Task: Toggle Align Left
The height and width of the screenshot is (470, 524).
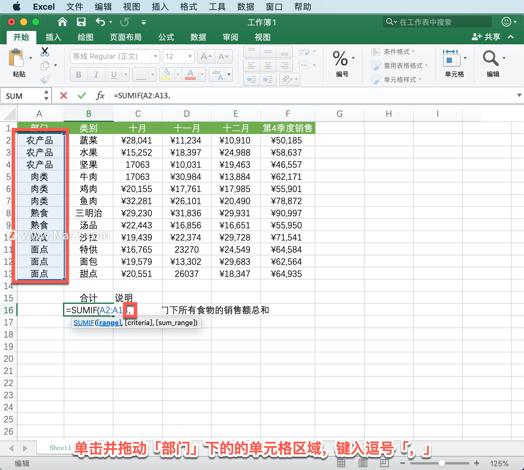Action: tap(252, 65)
